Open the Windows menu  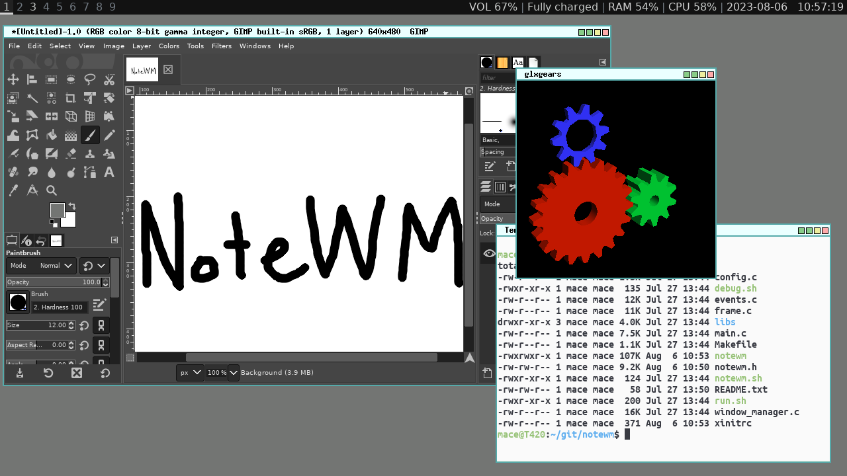tap(255, 46)
